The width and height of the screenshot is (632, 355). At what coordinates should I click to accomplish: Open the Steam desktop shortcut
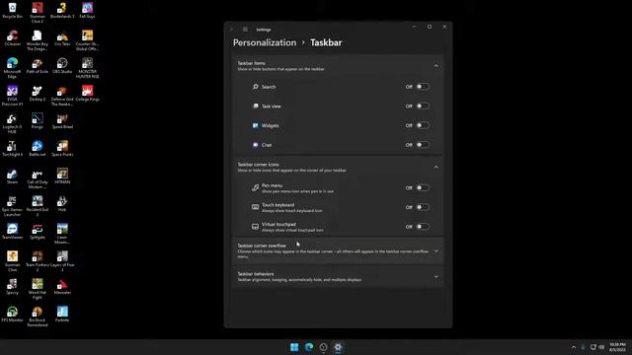tap(12, 177)
